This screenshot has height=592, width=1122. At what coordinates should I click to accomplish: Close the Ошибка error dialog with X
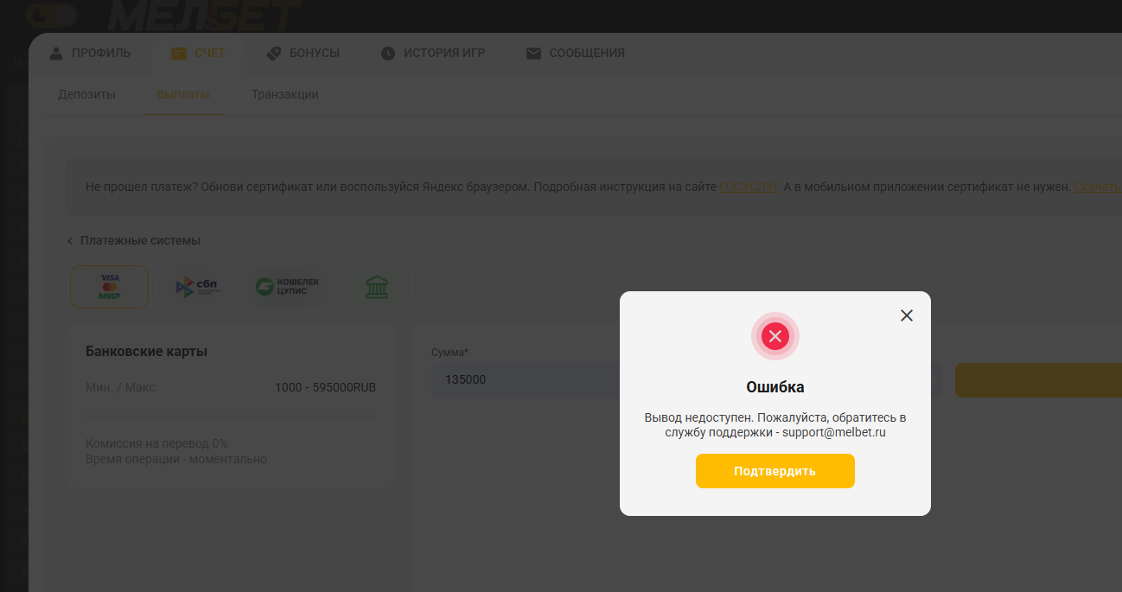click(906, 315)
